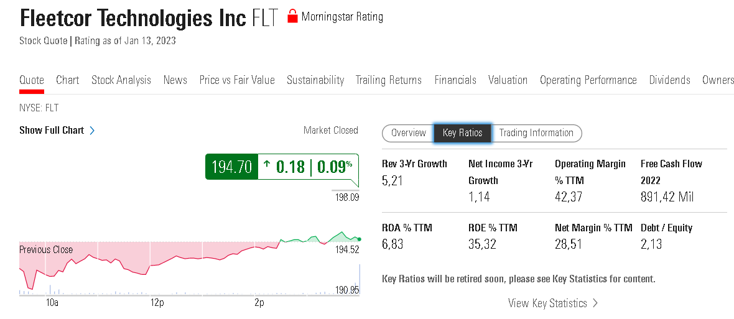734x319 pixels.
Task: Go to the News tab
Action: pos(175,80)
